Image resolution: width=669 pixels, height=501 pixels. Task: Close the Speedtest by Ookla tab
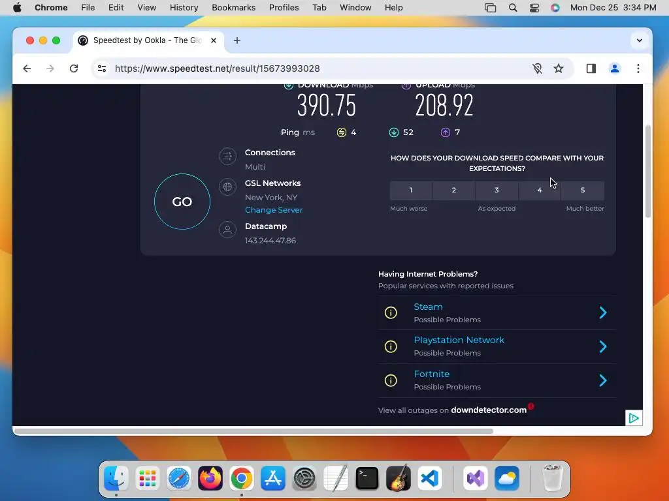214,40
